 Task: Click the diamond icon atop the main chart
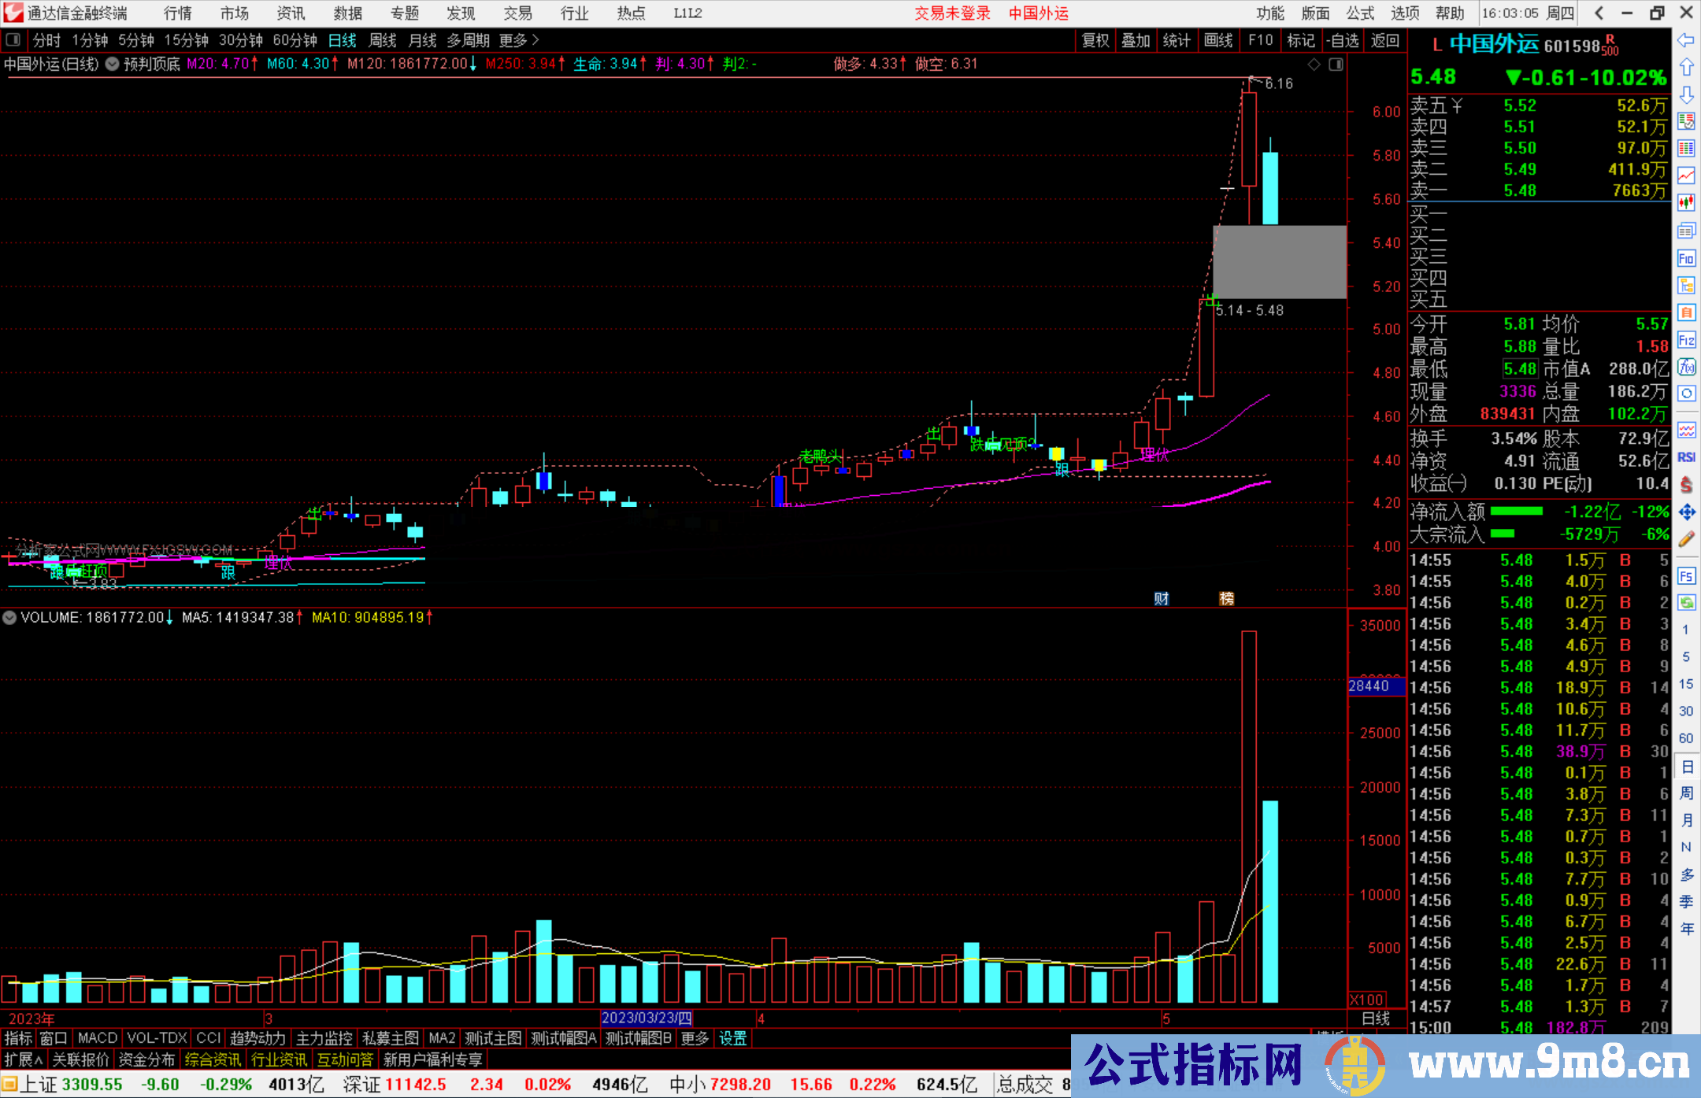click(1314, 65)
